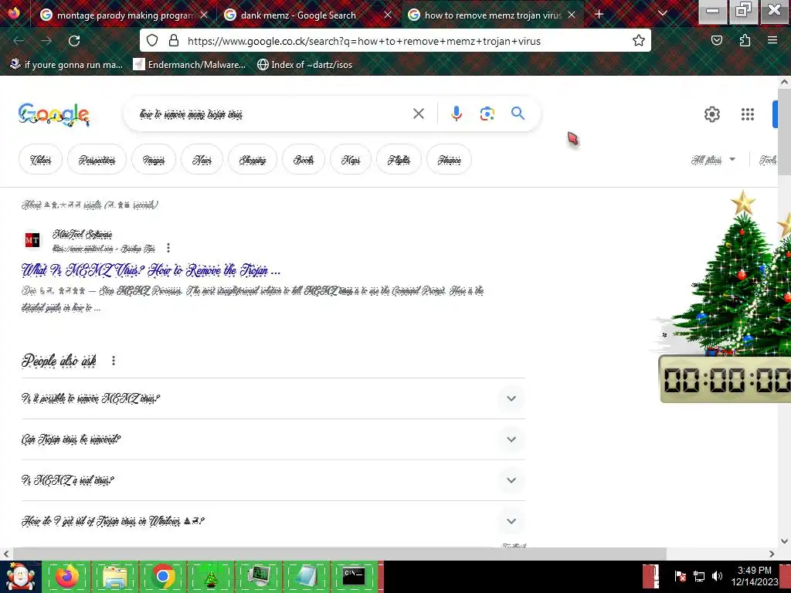Click the 00:00:00 countdown timer gadget
The width and height of the screenshot is (791, 593).
(x=725, y=379)
